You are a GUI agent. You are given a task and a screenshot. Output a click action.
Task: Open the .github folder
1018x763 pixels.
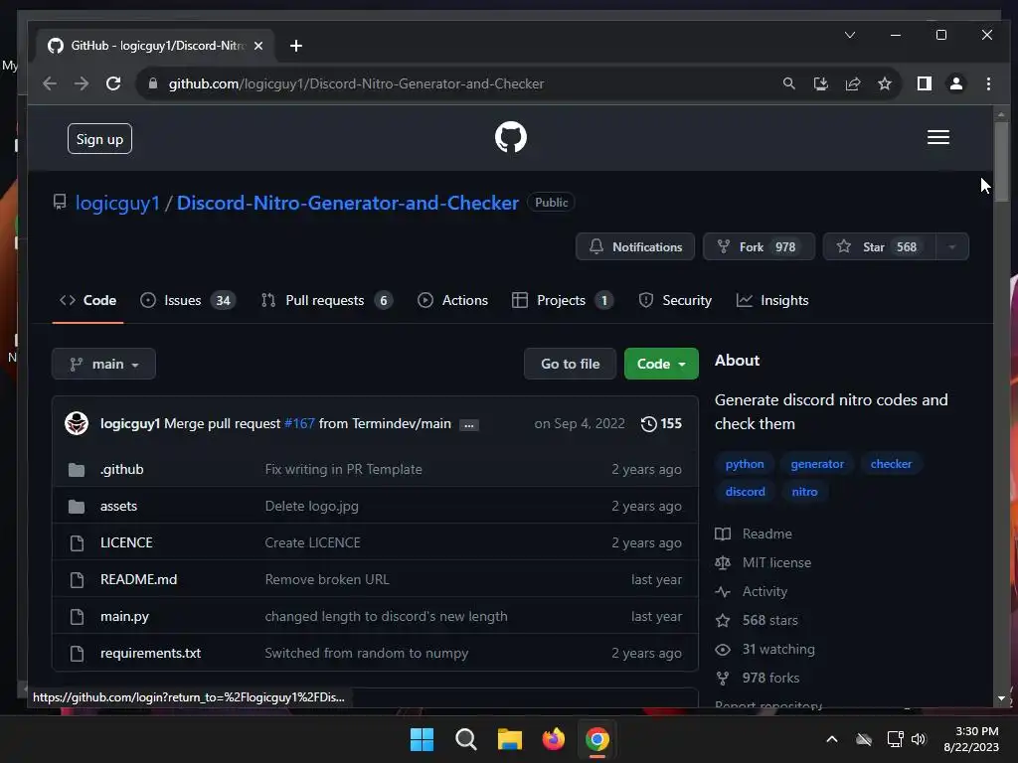tap(122, 469)
